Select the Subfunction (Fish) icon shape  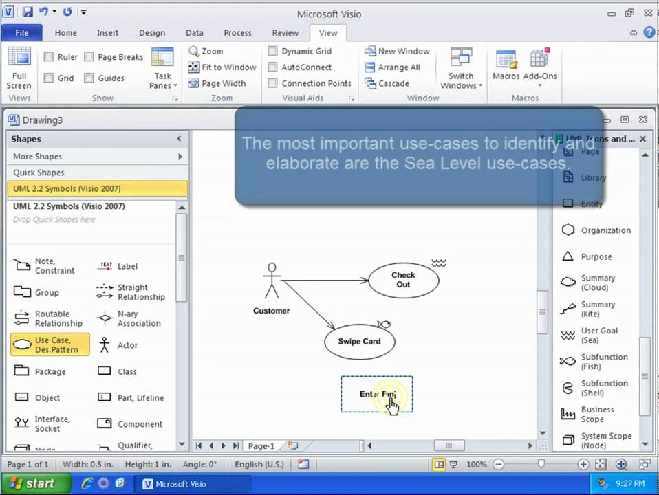pyautogui.click(x=594, y=362)
